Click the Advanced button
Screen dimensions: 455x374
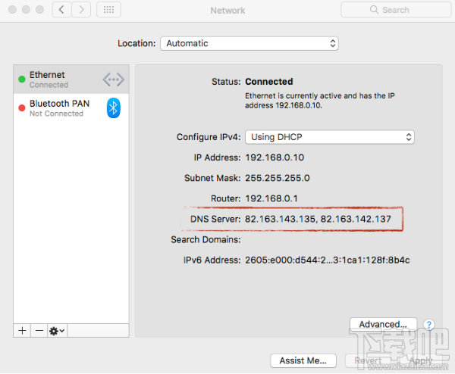pos(383,325)
